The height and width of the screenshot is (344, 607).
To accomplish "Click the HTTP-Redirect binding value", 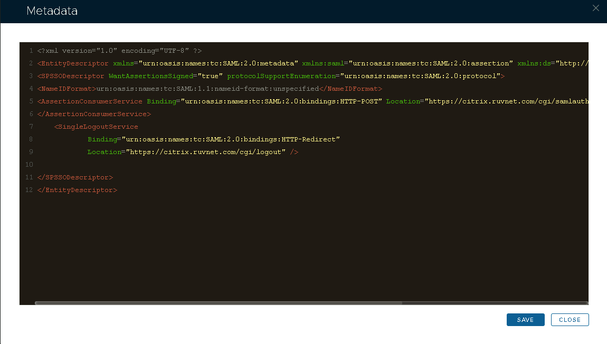I will tap(230, 139).
